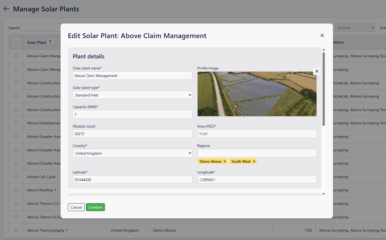The height and width of the screenshot is (240, 386).
Task: Toggle the select-all checkbox in the table header
Action: coord(16,42)
